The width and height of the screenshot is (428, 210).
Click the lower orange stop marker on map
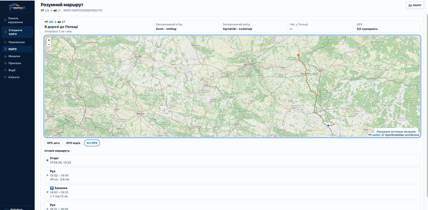point(333,124)
